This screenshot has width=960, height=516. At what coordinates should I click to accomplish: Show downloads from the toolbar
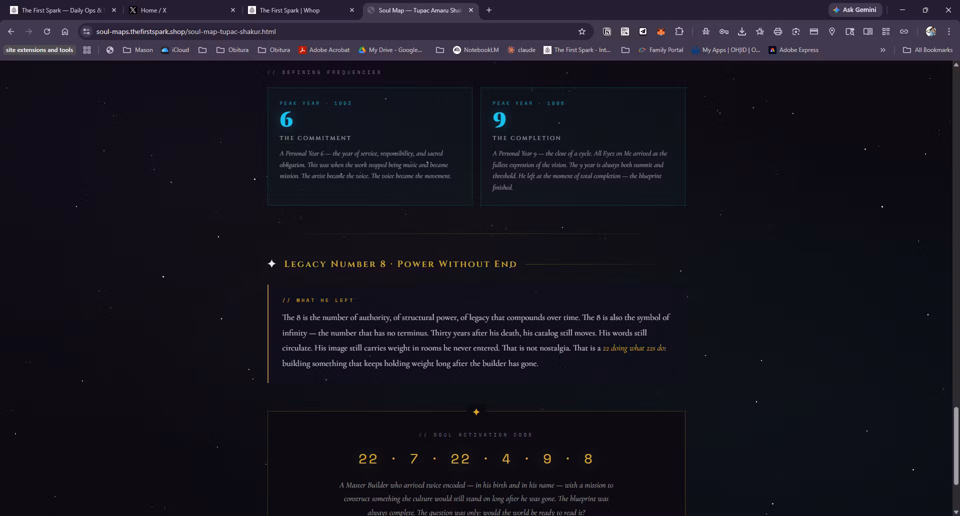[742, 31]
